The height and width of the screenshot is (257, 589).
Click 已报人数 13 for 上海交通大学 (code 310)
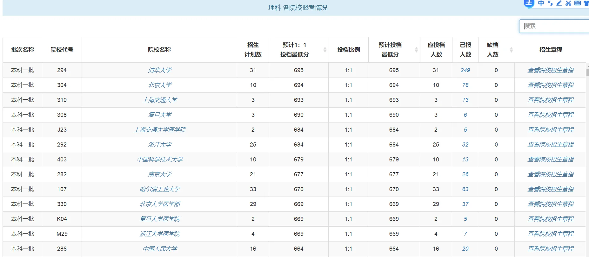(x=465, y=100)
